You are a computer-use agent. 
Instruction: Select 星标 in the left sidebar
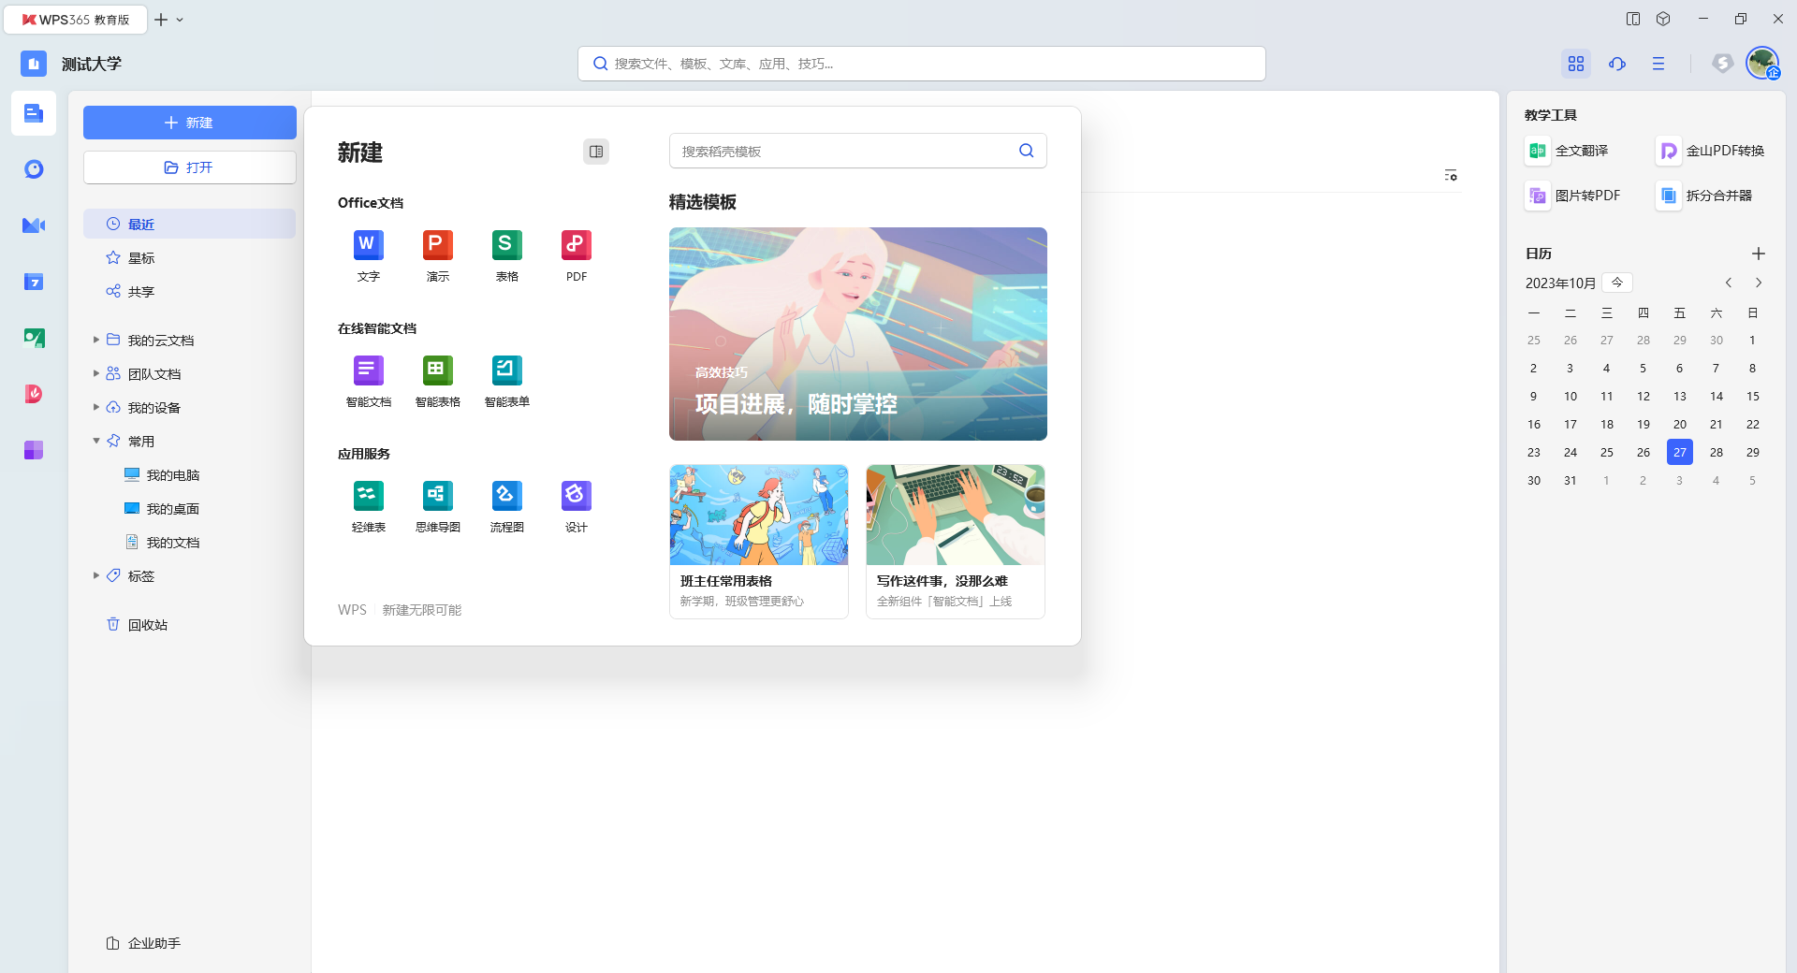click(x=141, y=258)
